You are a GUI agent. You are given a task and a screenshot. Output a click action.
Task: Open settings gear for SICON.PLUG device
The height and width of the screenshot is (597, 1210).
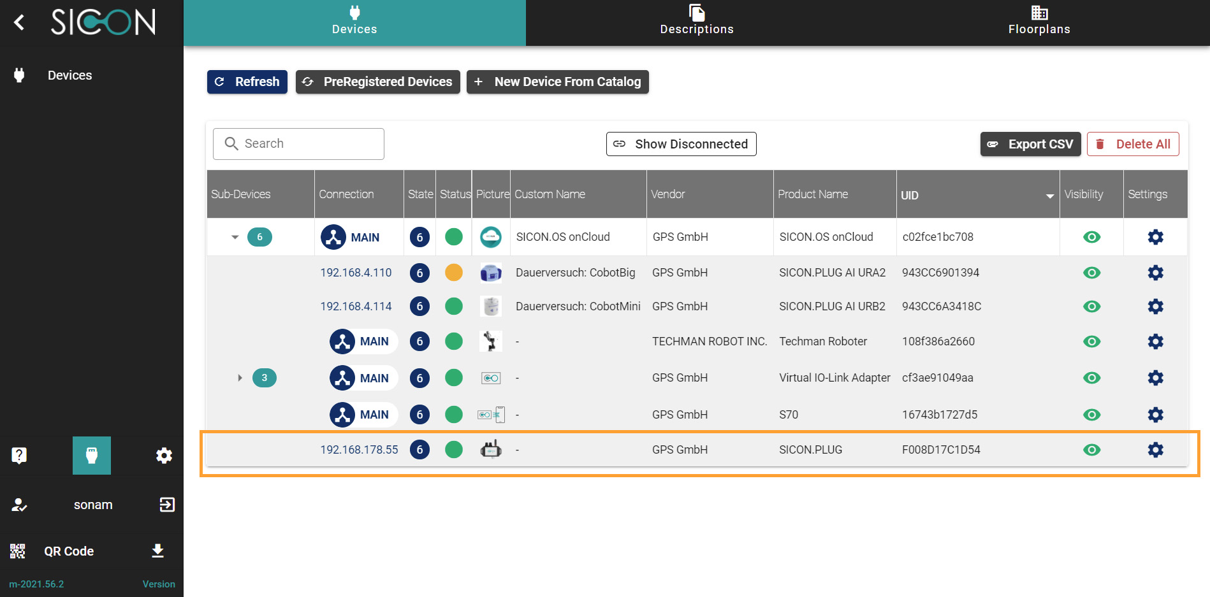click(1155, 450)
